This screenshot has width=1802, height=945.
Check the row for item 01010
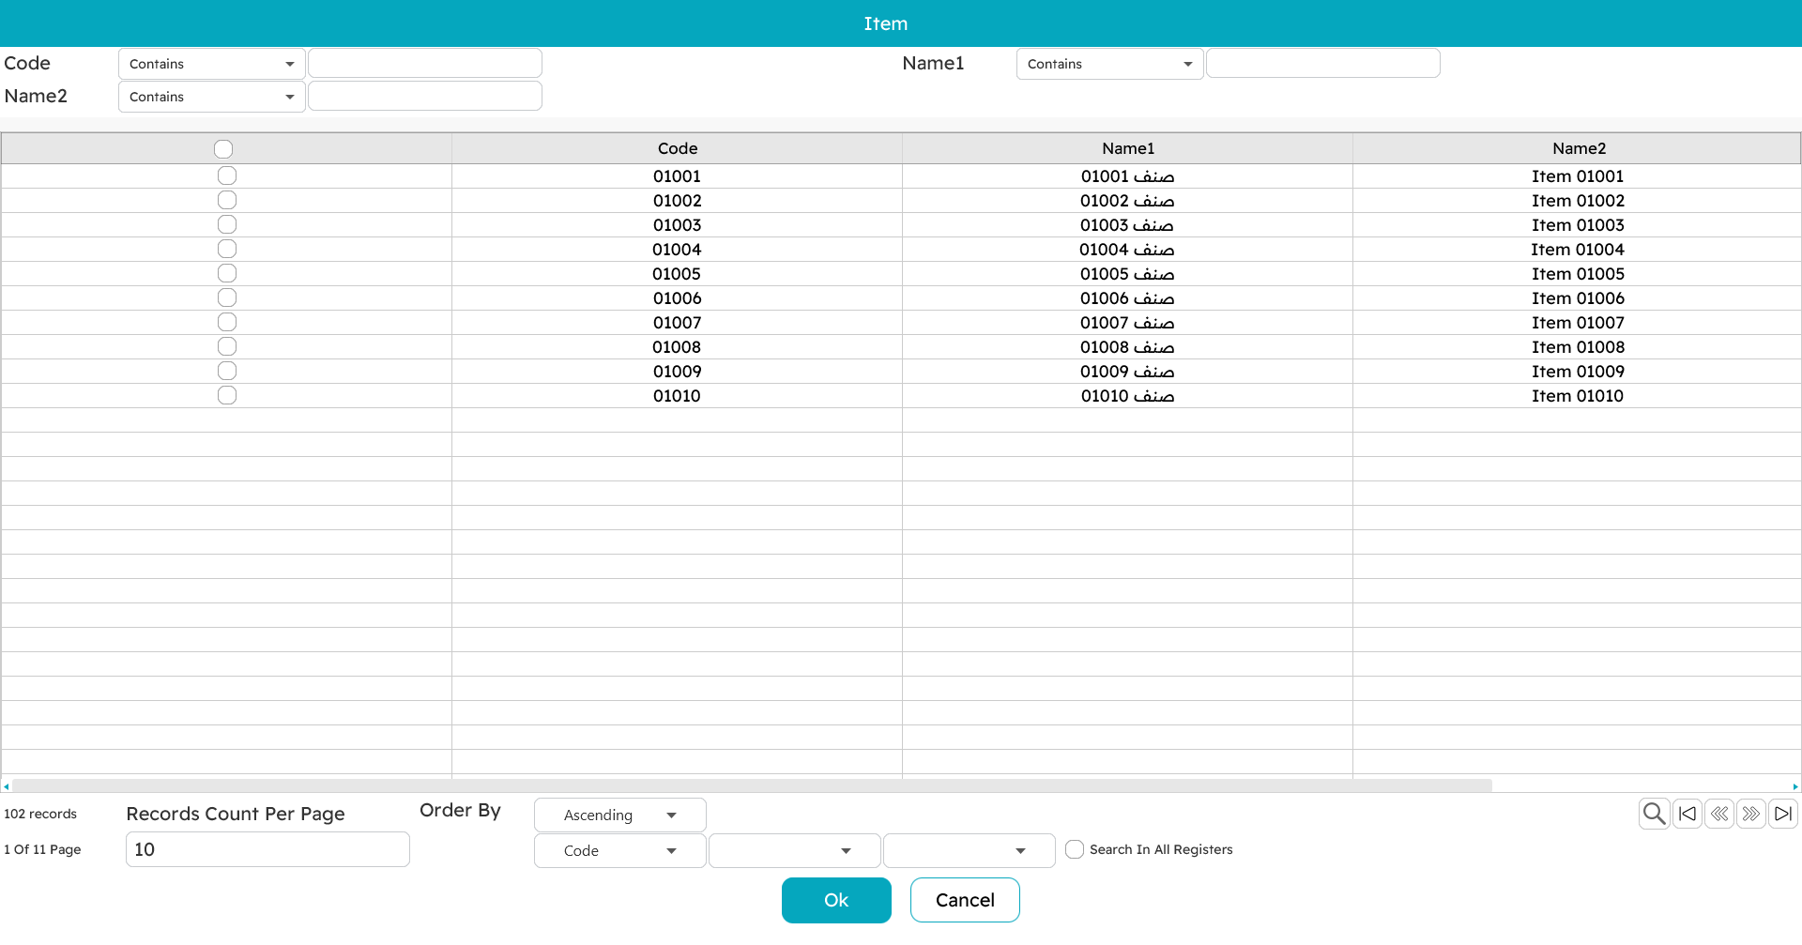coord(227,395)
